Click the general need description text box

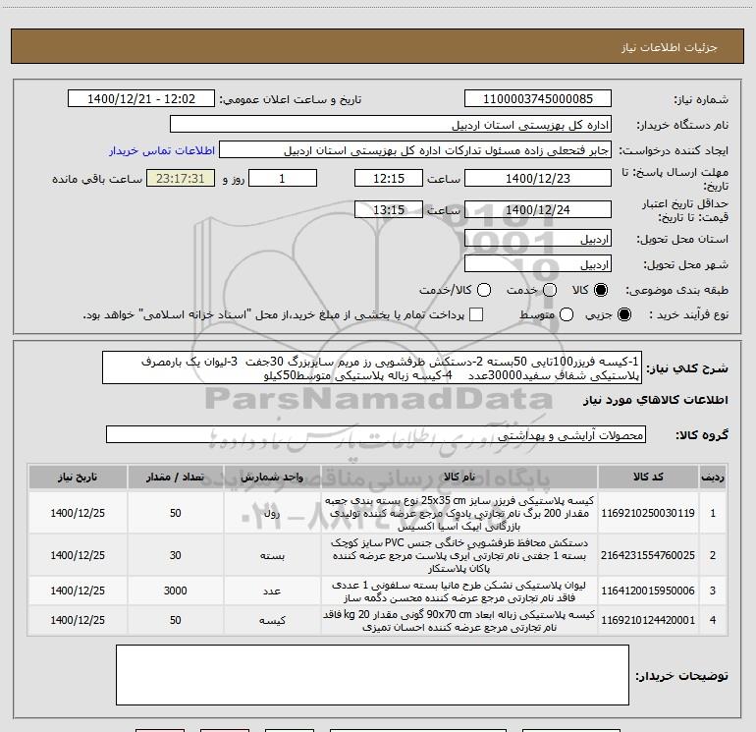372,368
